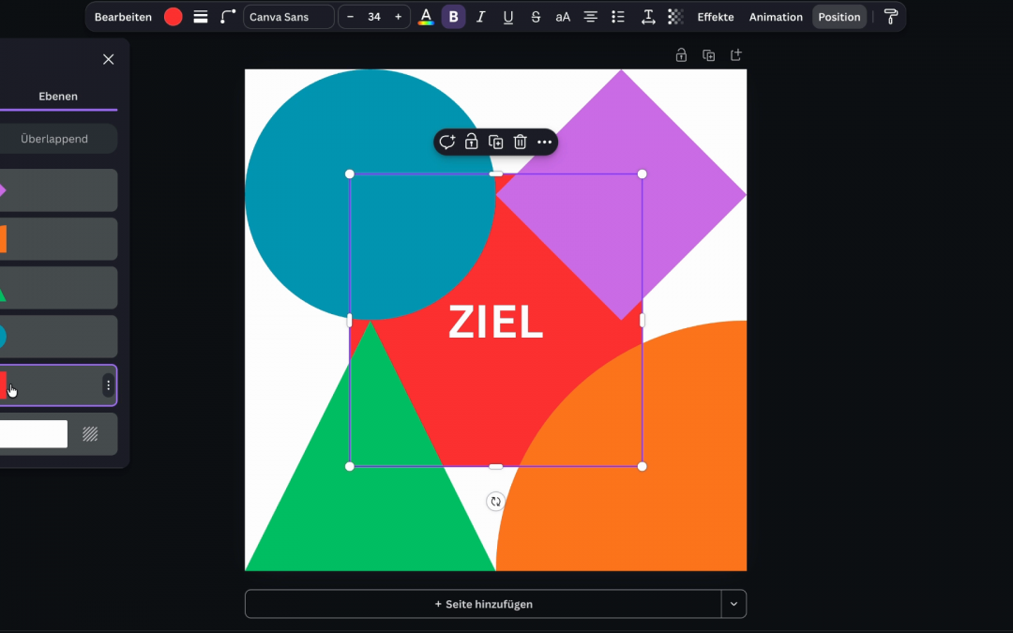The image size is (1013, 633).
Task: Duplicate the page icon above canvas
Action: 709,55
